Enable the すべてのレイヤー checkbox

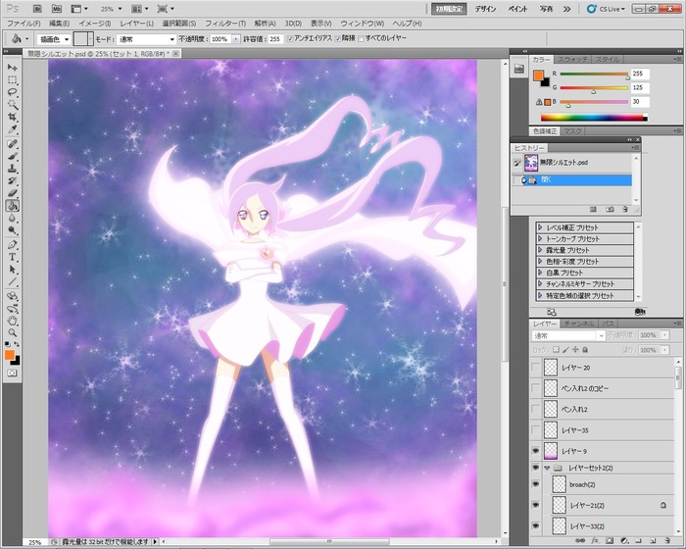coord(361,38)
